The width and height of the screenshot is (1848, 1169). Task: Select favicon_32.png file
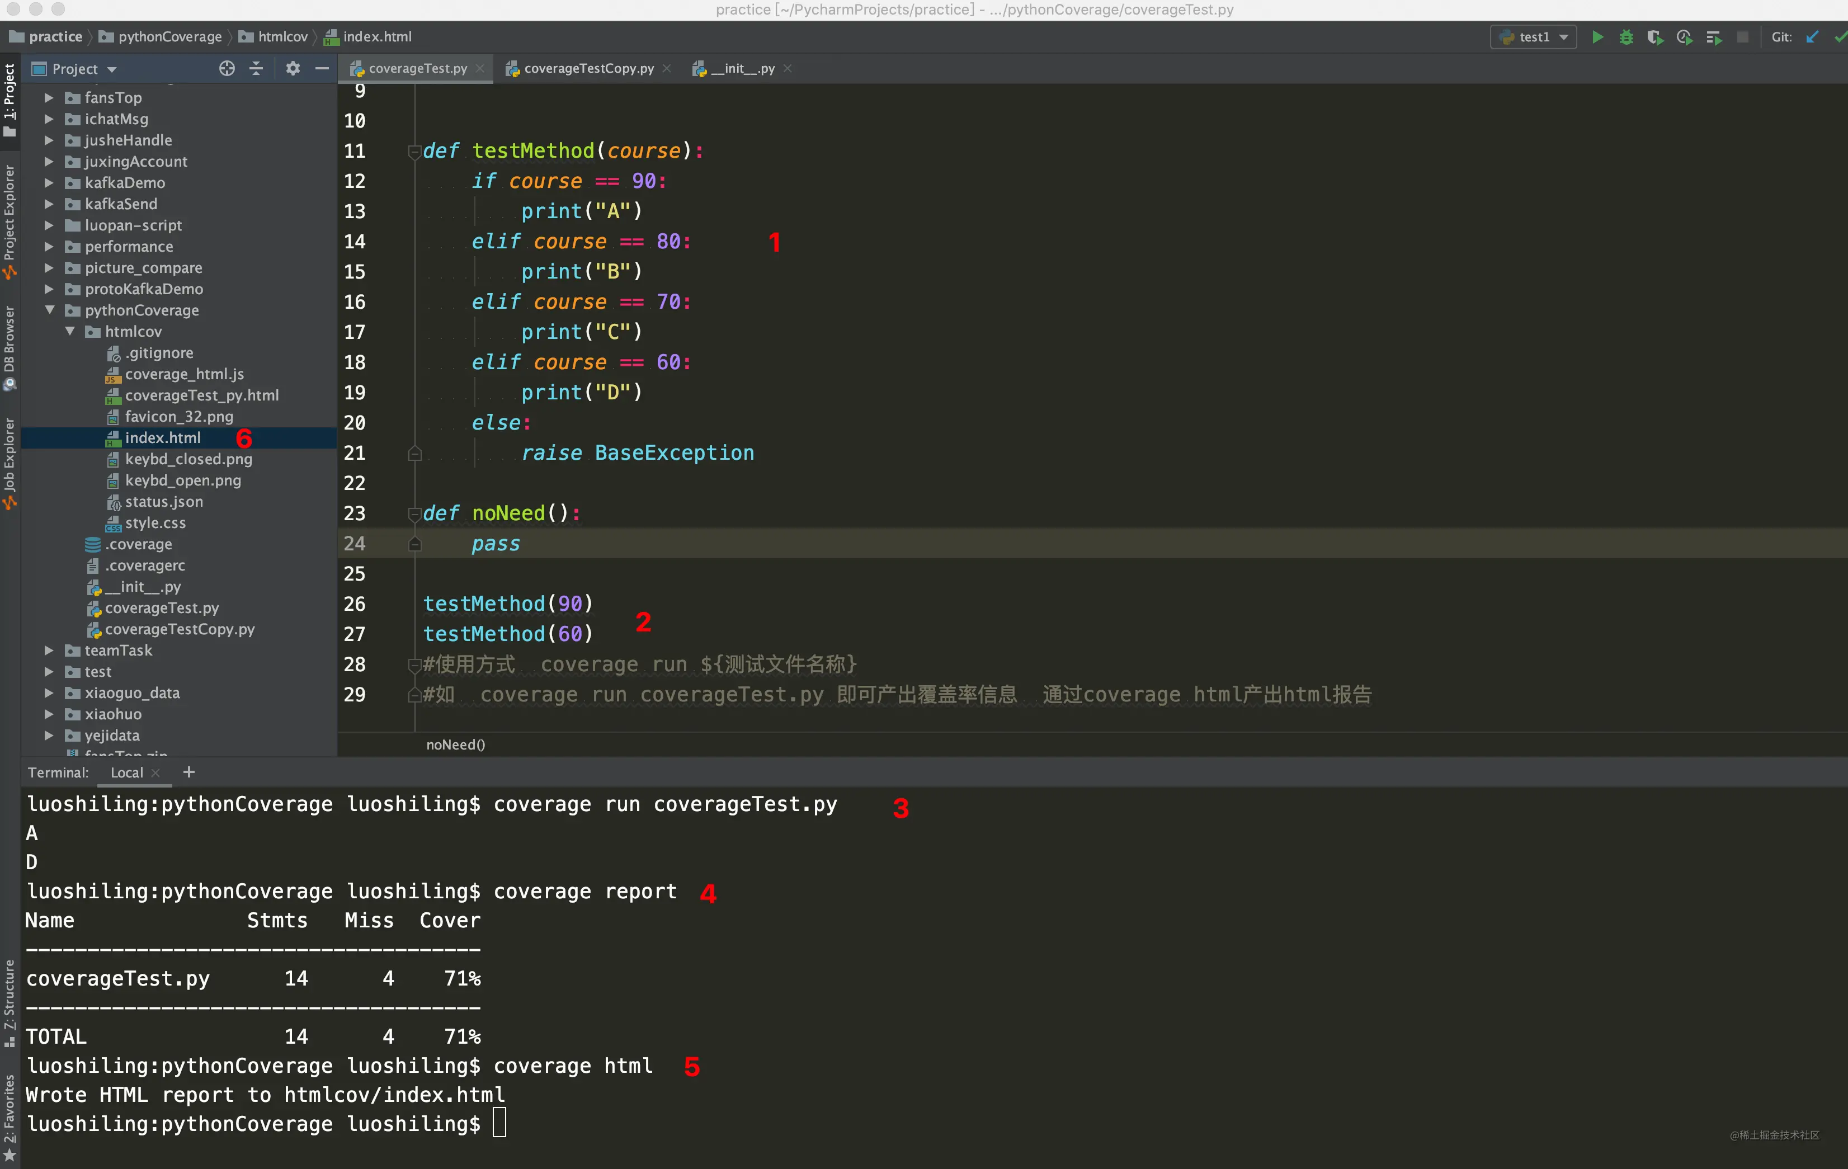click(179, 417)
